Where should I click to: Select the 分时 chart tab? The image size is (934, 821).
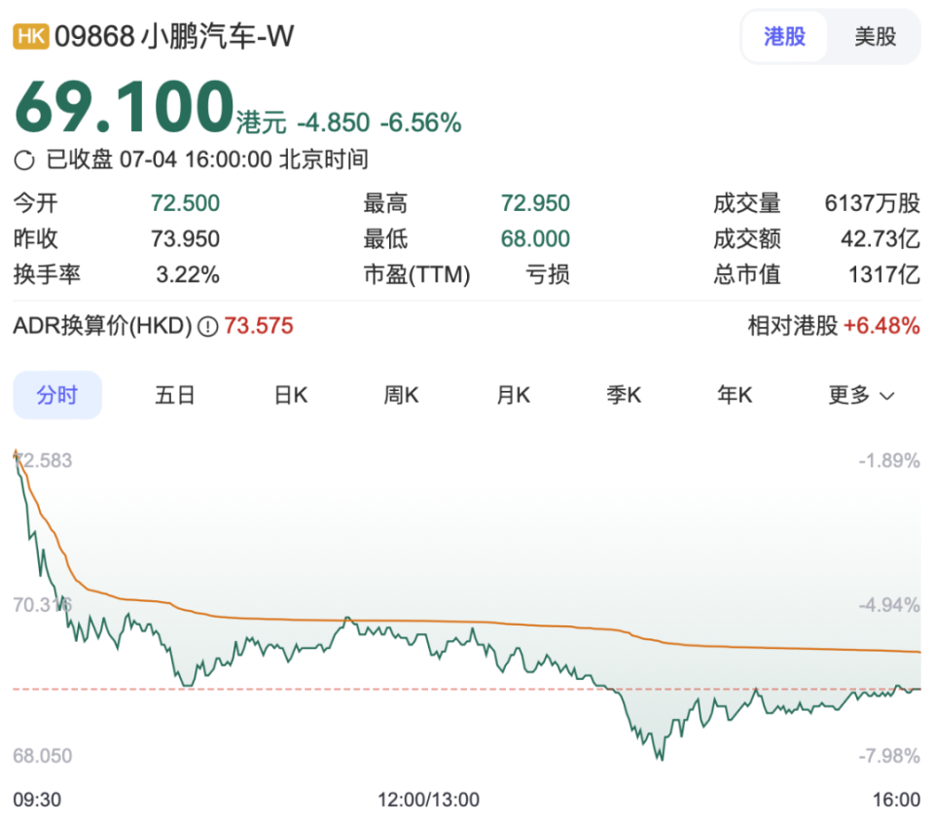(57, 395)
